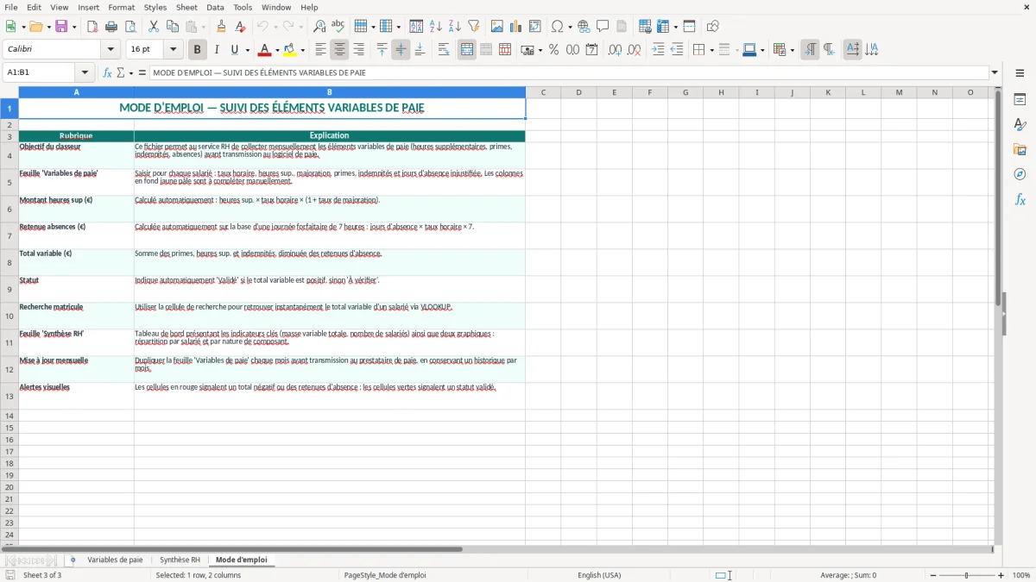Click the Export as PDF icon
The image size is (1036, 582).
92,27
